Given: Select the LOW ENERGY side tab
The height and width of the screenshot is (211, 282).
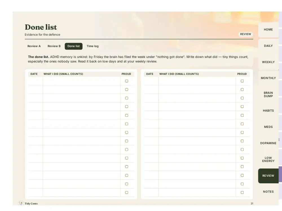Looking at the screenshot, I should 268,159.
